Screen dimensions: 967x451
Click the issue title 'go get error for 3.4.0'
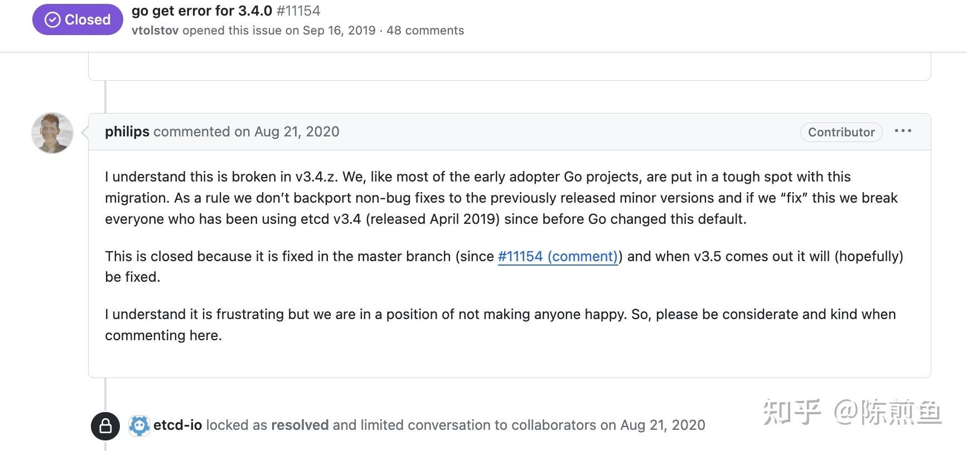pyautogui.click(x=202, y=11)
